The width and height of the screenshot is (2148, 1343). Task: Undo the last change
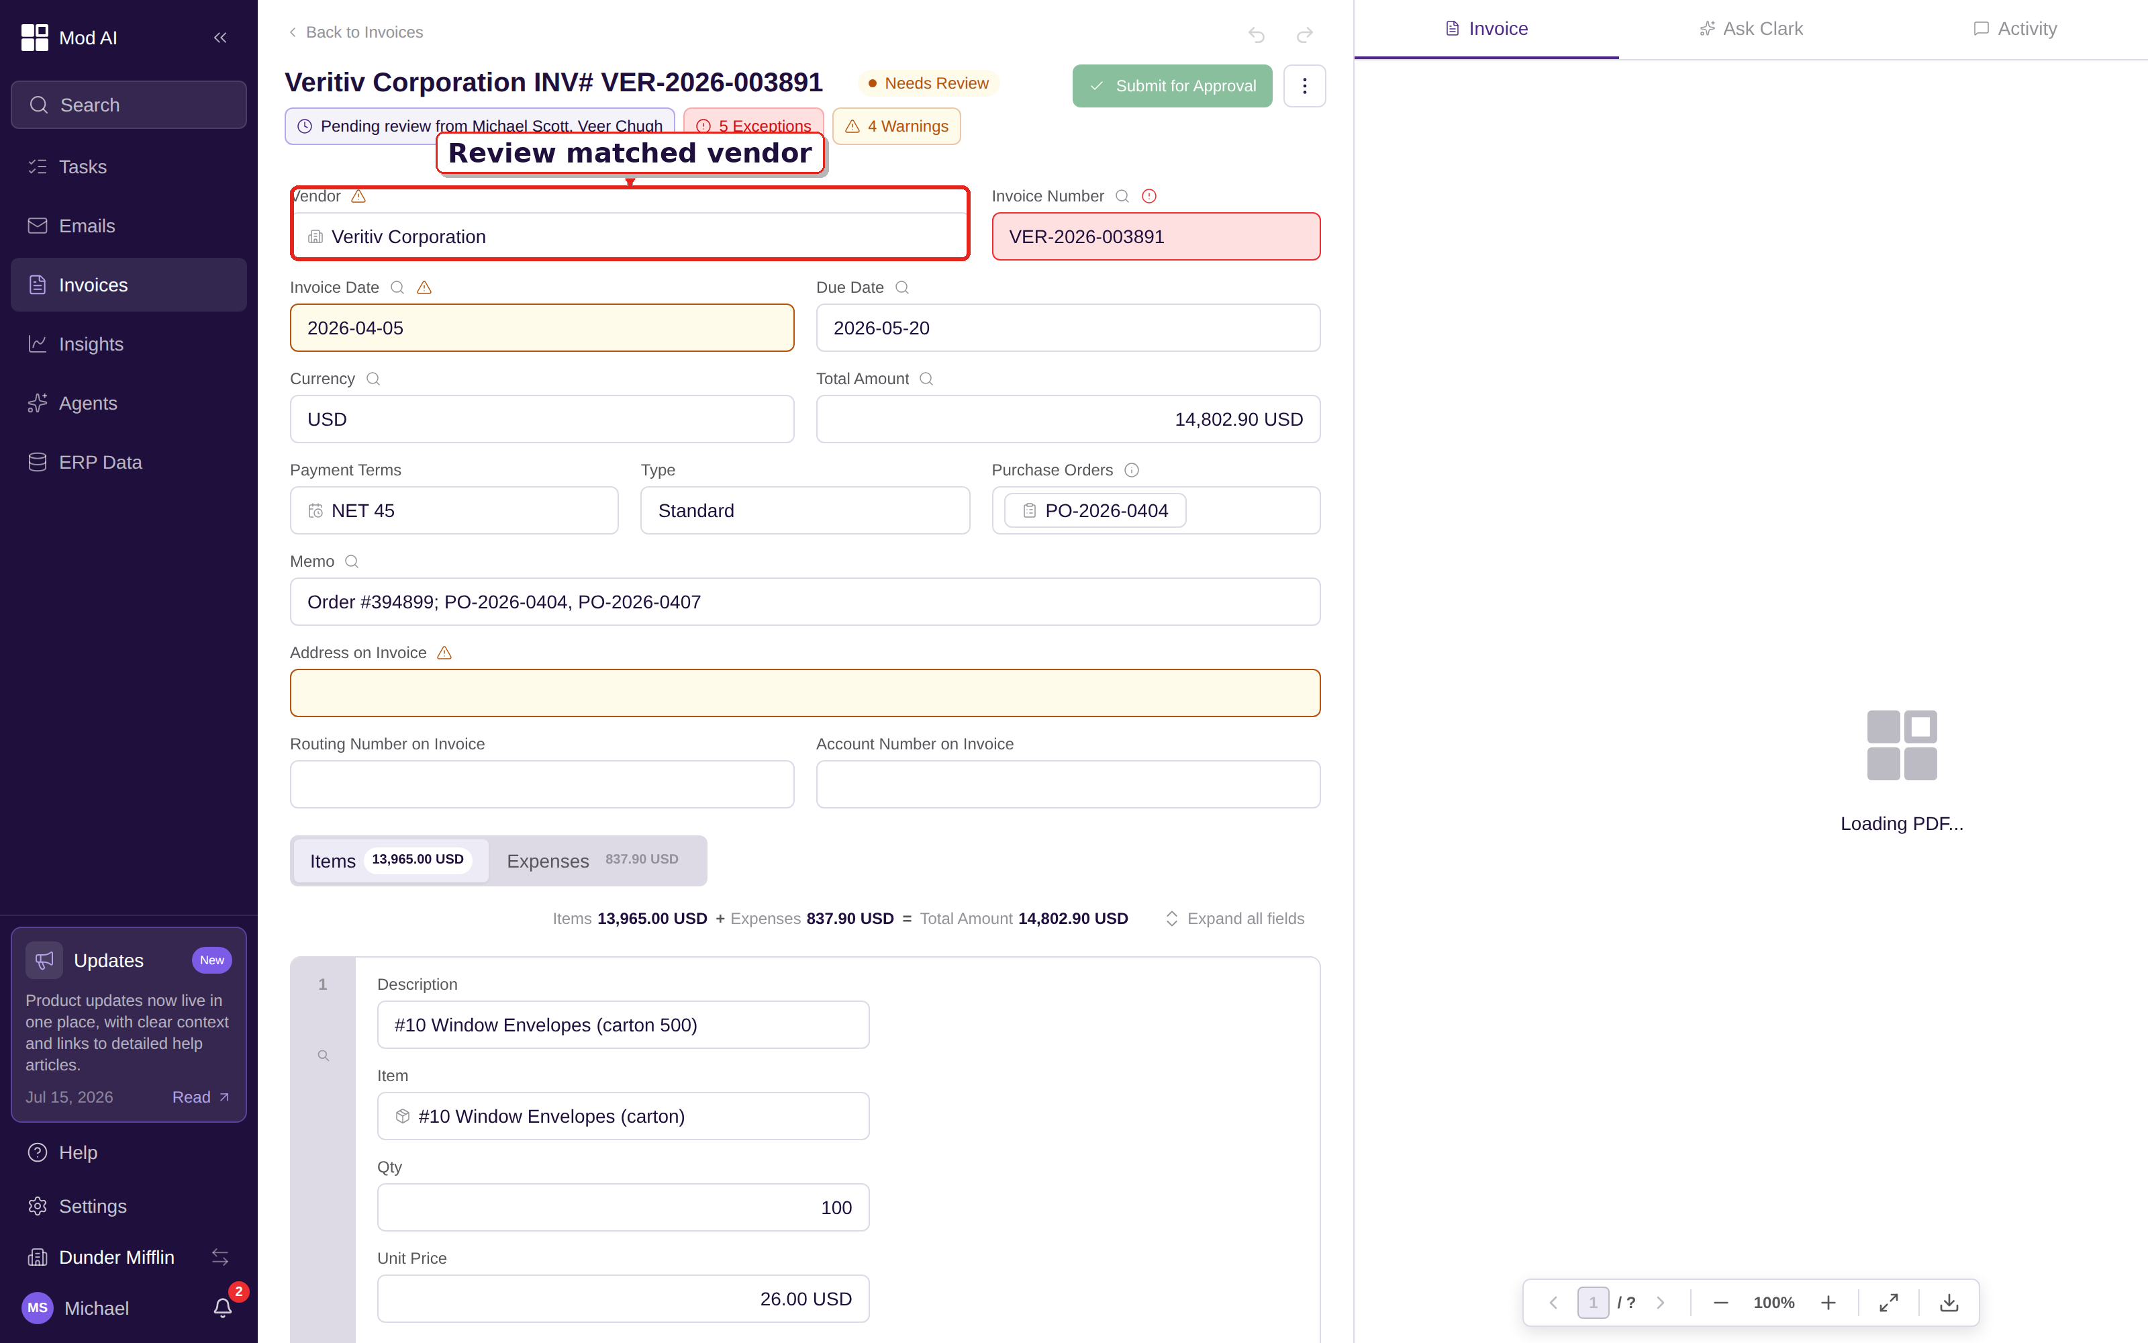coord(1256,35)
